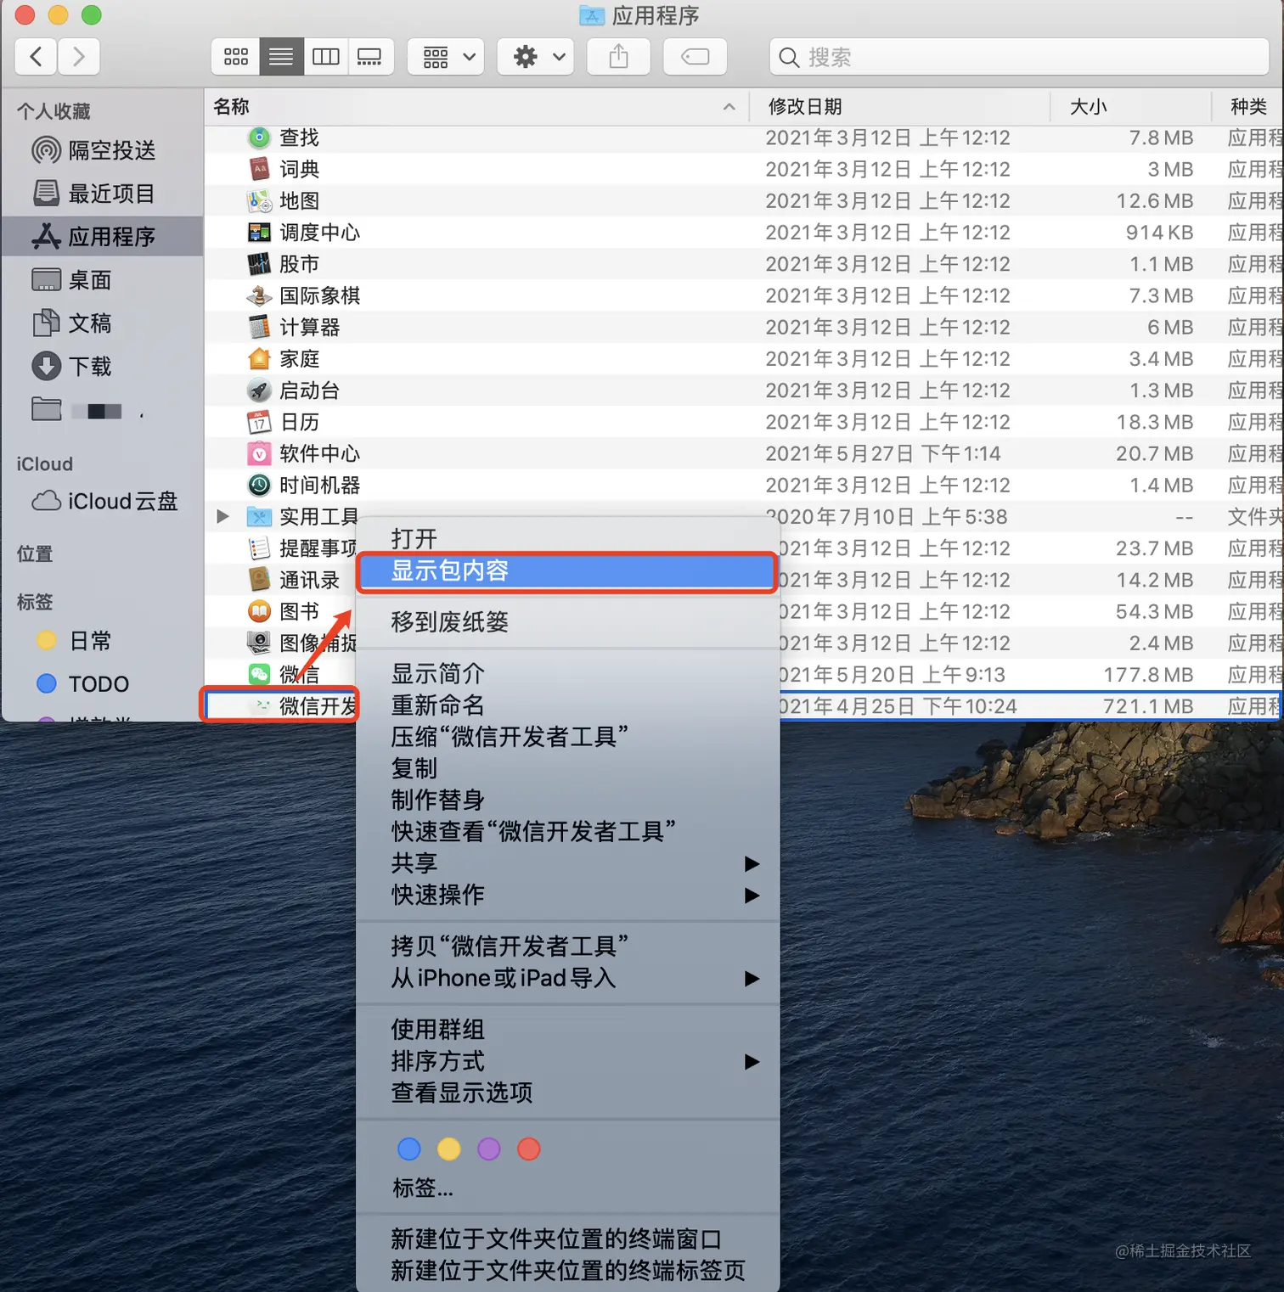Select the yellow 日常 tag in sidebar

(102, 641)
